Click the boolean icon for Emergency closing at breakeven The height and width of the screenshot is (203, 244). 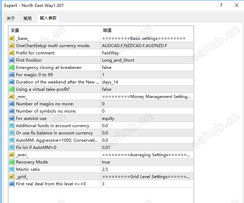click(12, 68)
